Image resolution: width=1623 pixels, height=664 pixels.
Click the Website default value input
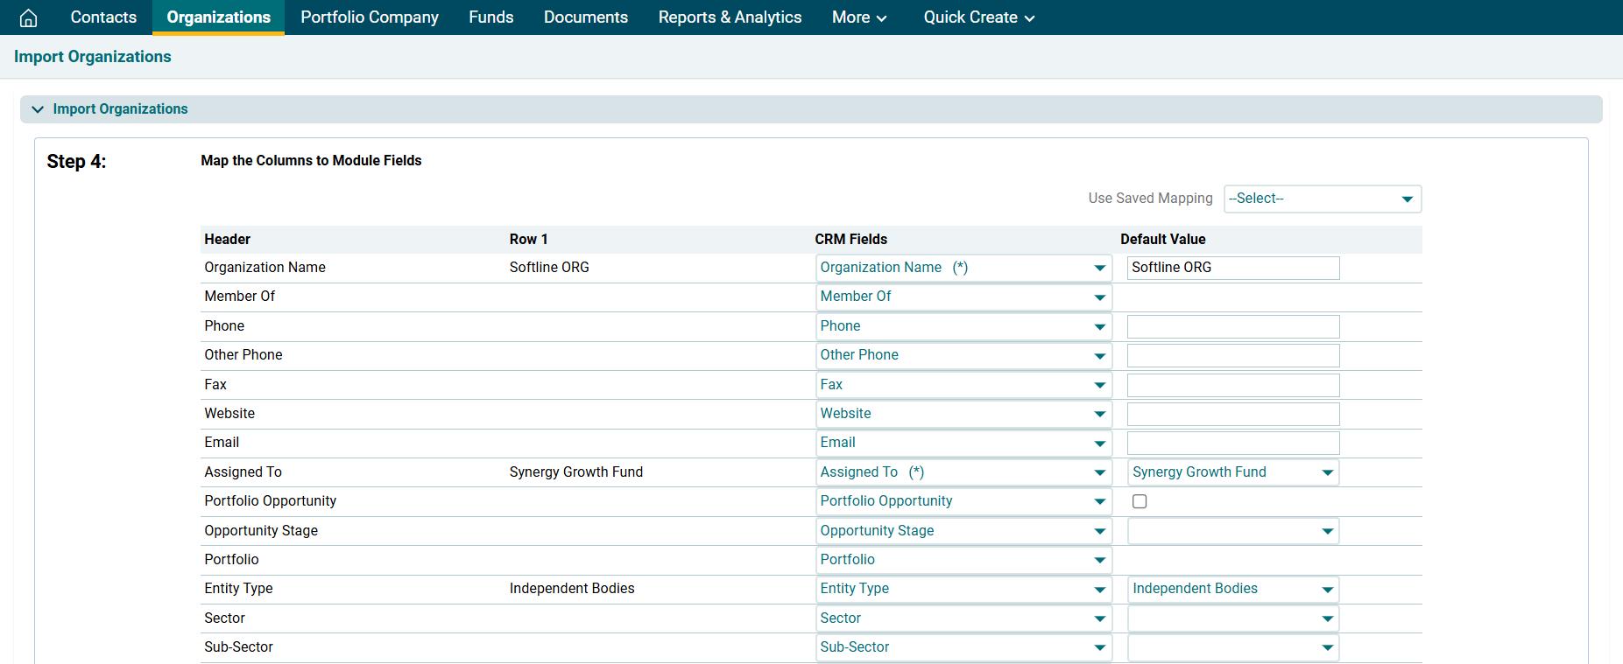coord(1232,414)
